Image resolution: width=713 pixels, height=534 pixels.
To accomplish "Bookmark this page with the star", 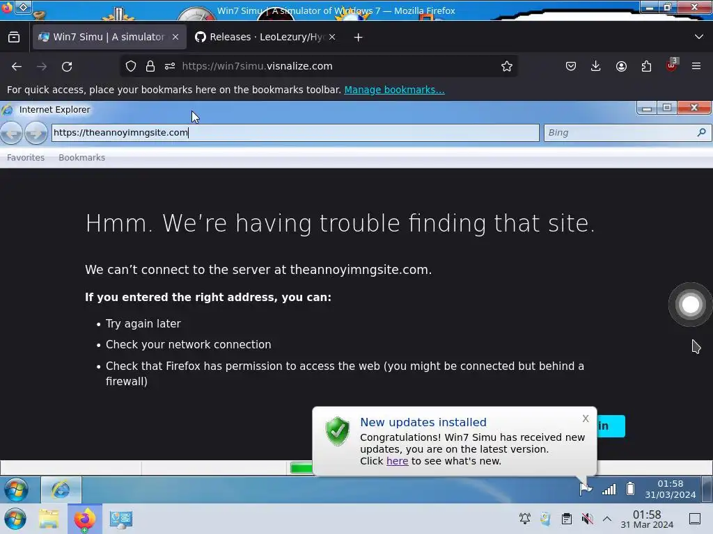I will point(507,66).
